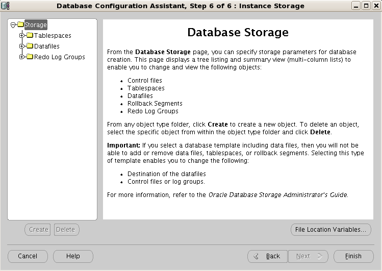Click the database assistant title bar icon
The width and height of the screenshot is (382, 271).
5,6
